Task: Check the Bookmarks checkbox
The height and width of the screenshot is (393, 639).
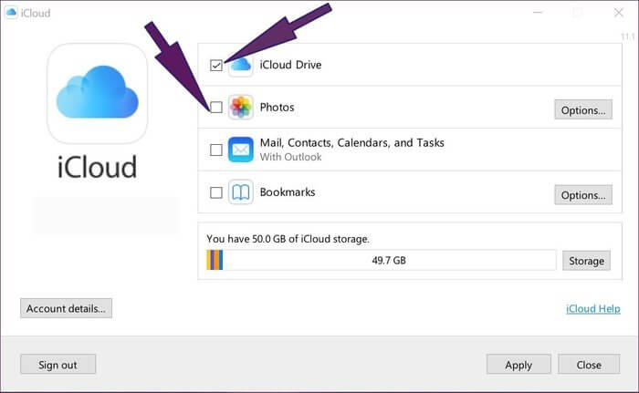Action: [216, 192]
